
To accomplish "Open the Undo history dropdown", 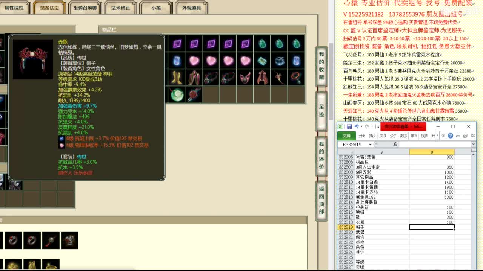I will click(x=361, y=126).
